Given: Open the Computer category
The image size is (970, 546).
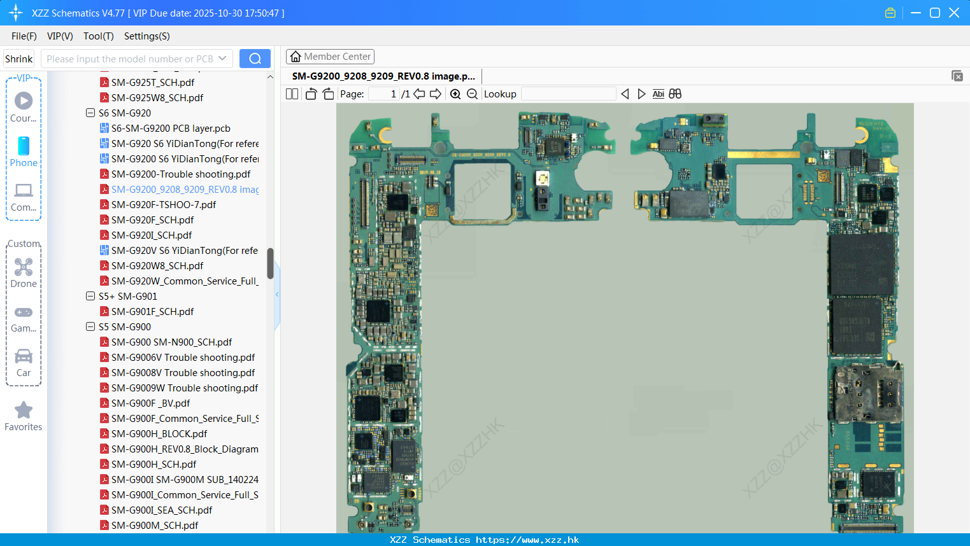Looking at the screenshot, I should [24, 197].
